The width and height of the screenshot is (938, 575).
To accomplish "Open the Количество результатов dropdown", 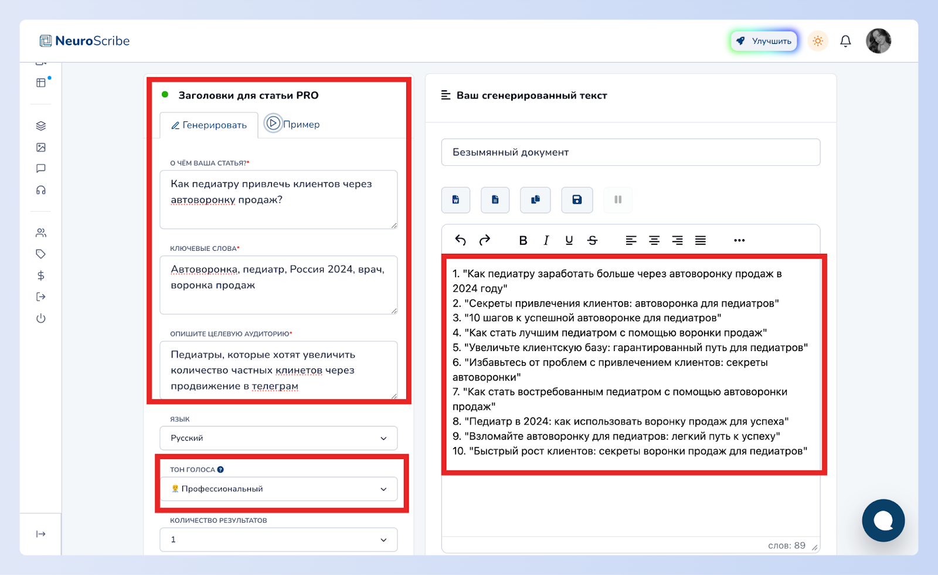I will click(278, 540).
